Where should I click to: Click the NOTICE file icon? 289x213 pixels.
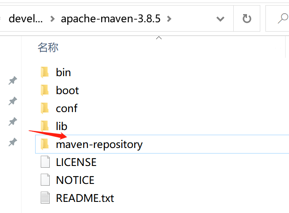pyautogui.click(x=45, y=180)
